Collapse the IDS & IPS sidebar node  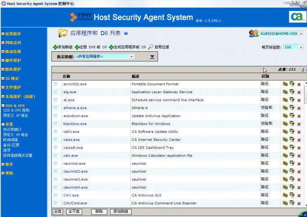[x=3, y=105]
